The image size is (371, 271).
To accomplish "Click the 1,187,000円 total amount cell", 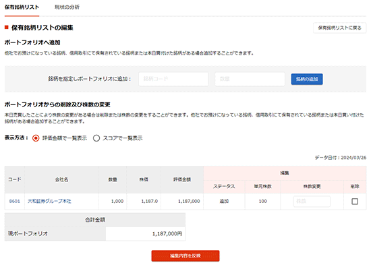I will 146,234.
